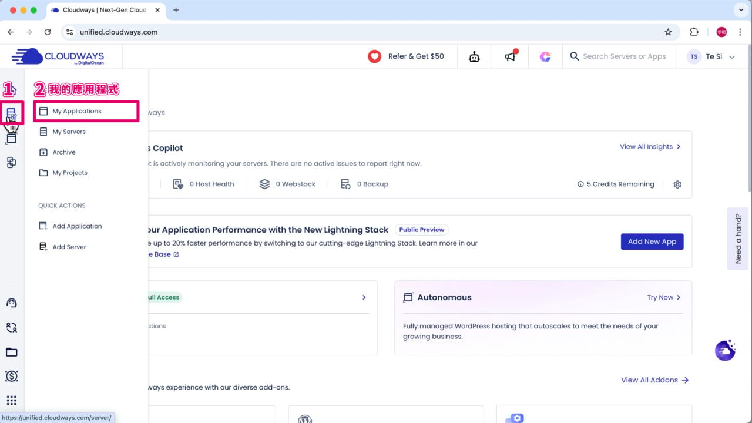Click the Cloudways AI bot icon
The image size is (752, 423).
pos(474,56)
